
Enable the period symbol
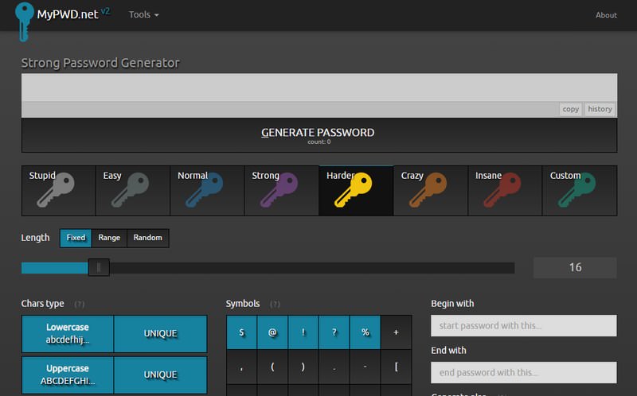(x=334, y=367)
